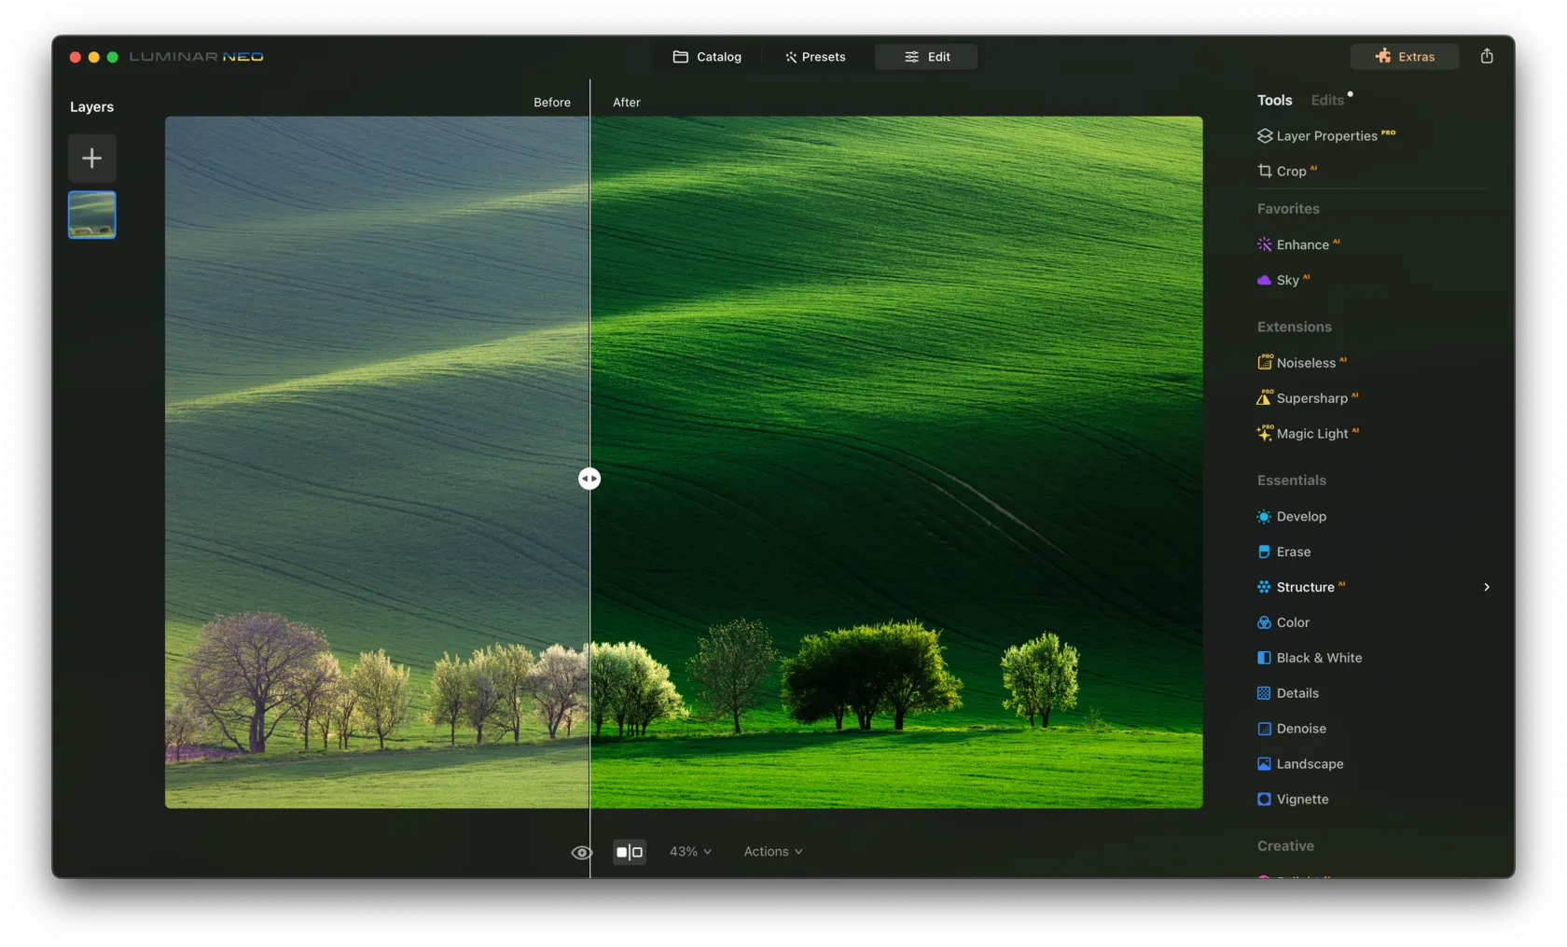The image size is (1567, 947).
Task: Select the landscape layer thumbnail
Action: pyautogui.click(x=92, y=215)
